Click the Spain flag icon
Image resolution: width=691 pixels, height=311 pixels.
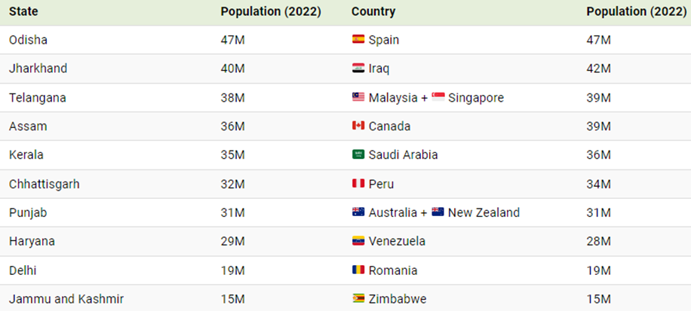tap(358, 39)
